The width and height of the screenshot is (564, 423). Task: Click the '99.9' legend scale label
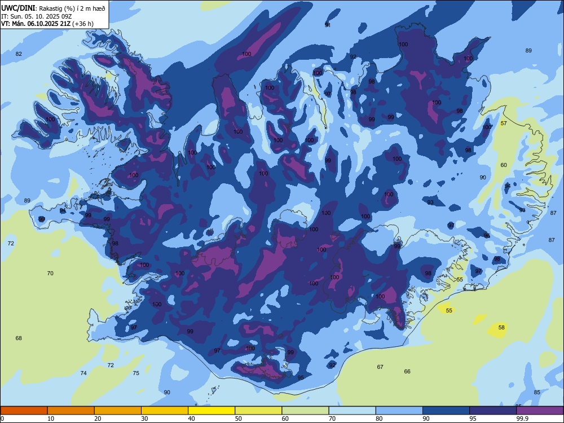point(522,418)
